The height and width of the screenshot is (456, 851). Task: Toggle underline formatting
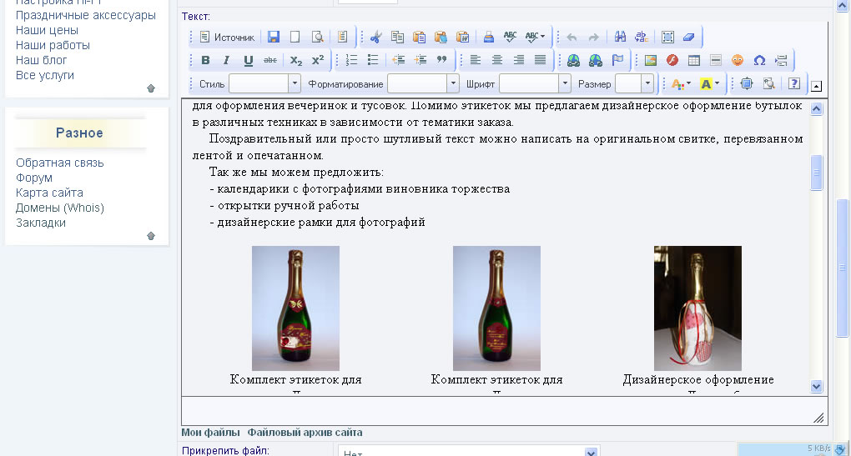[248, 60]
